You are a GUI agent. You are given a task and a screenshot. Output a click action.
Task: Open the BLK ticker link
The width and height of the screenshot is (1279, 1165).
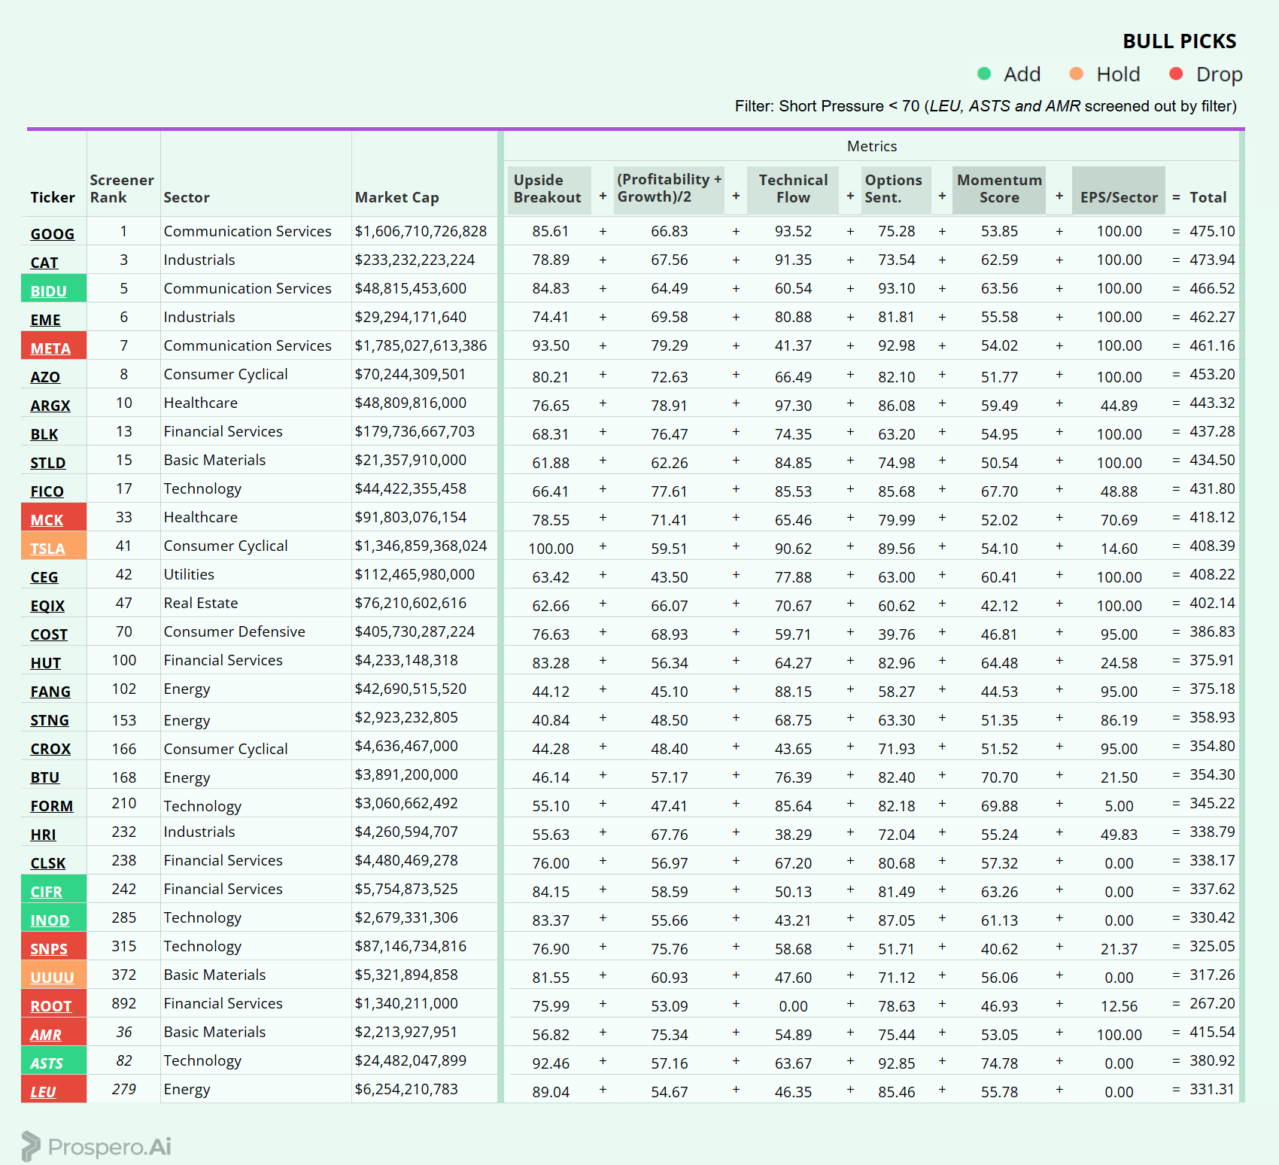tap(44, 434)
